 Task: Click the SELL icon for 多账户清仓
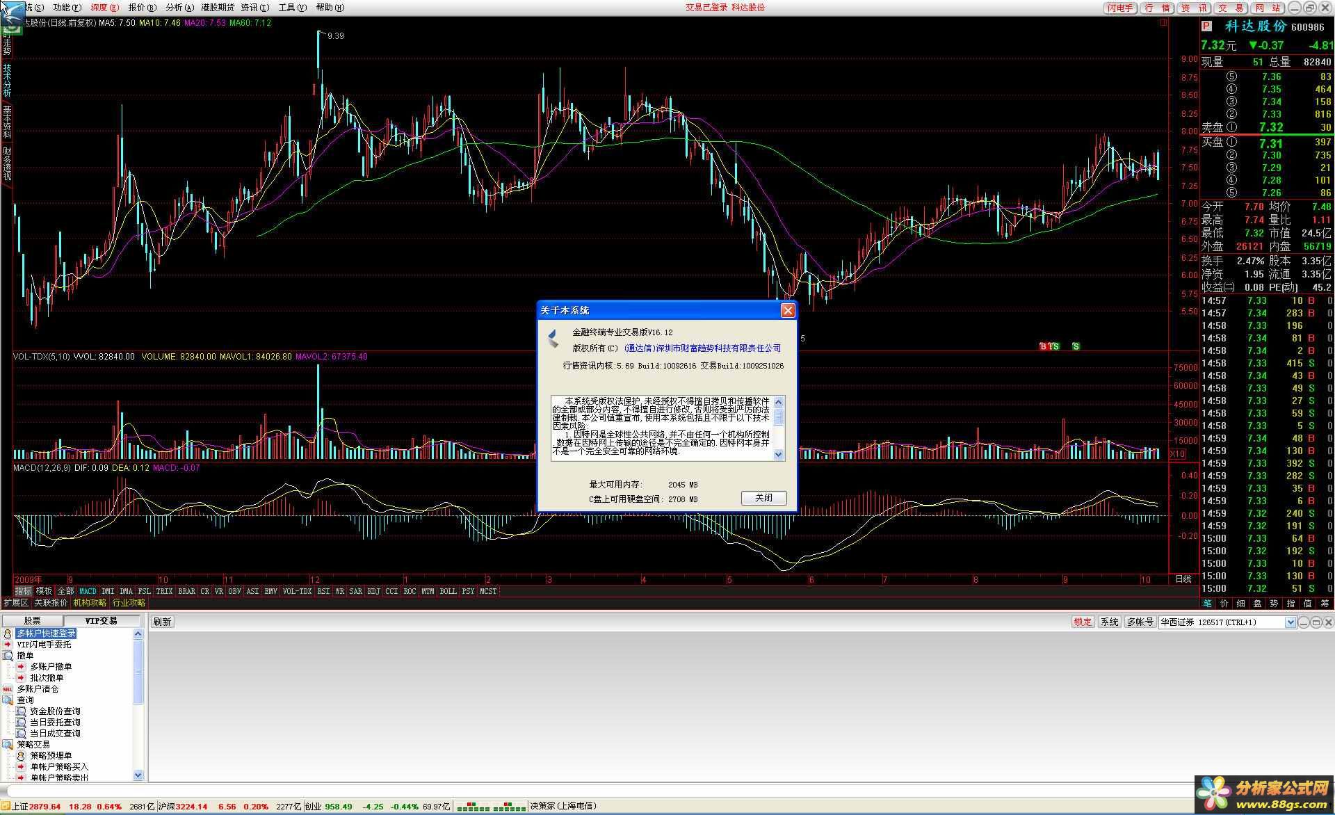[8, 689]
